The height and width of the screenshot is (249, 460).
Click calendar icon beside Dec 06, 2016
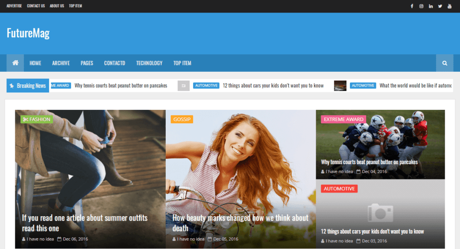coord(59,239)
